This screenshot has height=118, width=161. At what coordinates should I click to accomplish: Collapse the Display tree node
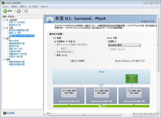(x=4, y=38)
